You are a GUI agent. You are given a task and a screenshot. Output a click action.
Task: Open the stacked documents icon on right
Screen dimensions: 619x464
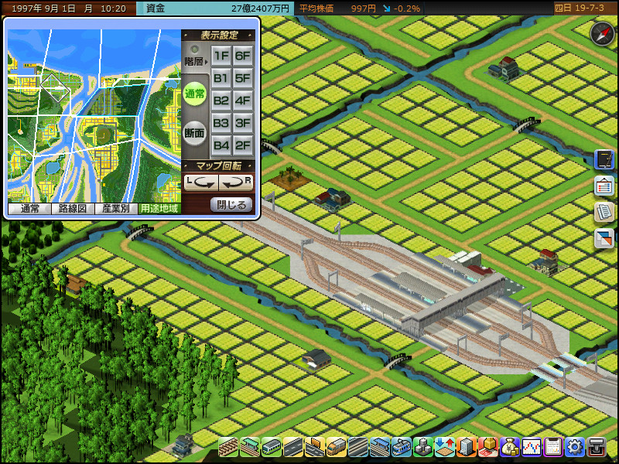pyautogui.click(x=604, y=212)
